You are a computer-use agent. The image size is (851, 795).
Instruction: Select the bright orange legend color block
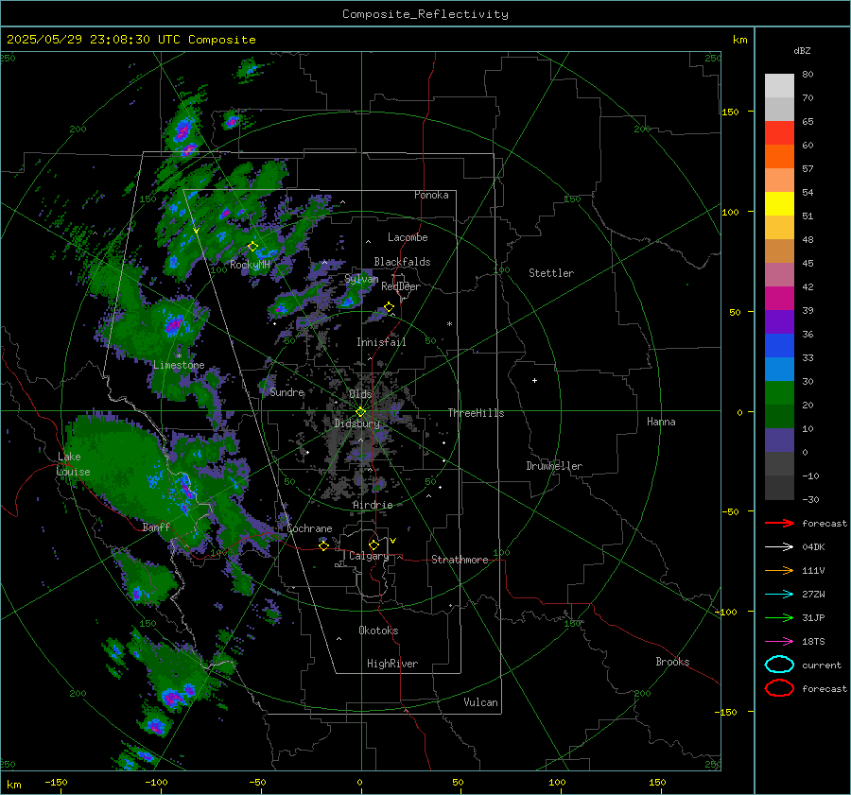(779, 157)
